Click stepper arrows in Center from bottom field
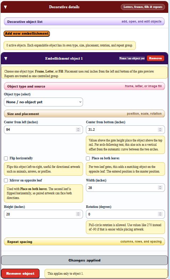 point(160,130)
